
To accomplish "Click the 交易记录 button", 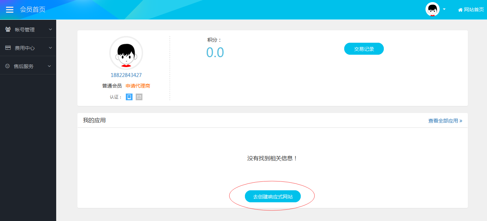I will [x=364, y=49].
